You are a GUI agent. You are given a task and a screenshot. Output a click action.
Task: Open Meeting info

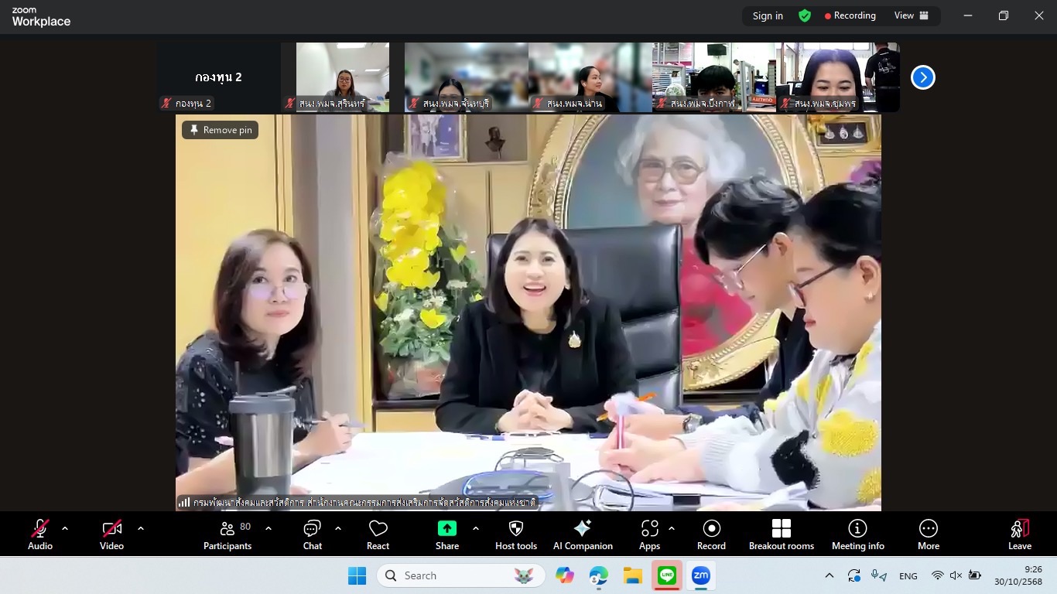[x=857, y=534]
